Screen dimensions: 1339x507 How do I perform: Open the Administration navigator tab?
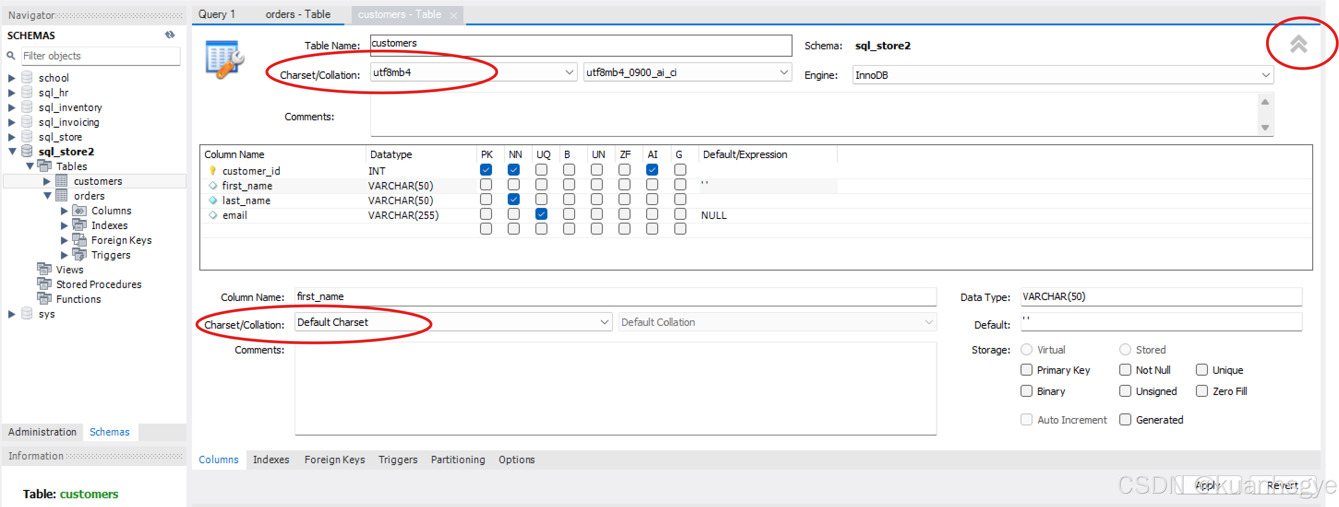pos(42,432)
